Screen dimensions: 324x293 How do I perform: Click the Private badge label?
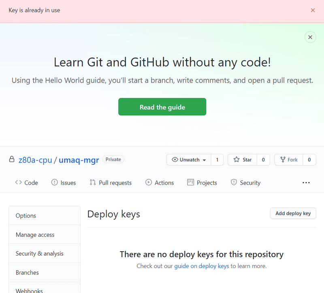pyautogui.click(x=113, y=159)
